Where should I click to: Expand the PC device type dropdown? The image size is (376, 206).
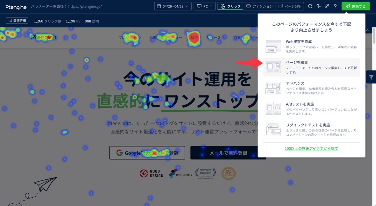coord(205,6)
